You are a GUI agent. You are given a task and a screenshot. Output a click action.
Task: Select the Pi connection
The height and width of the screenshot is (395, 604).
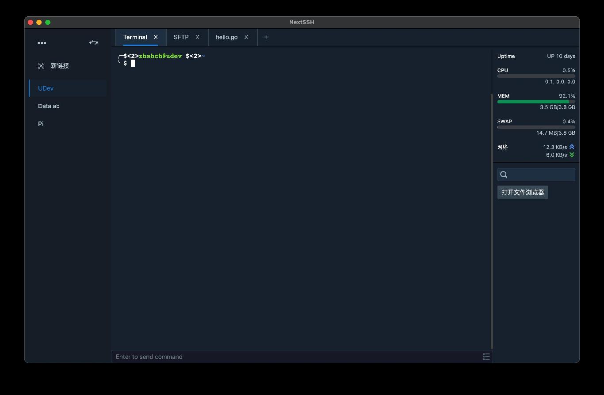pyautogui.click(x=40, y=124)
